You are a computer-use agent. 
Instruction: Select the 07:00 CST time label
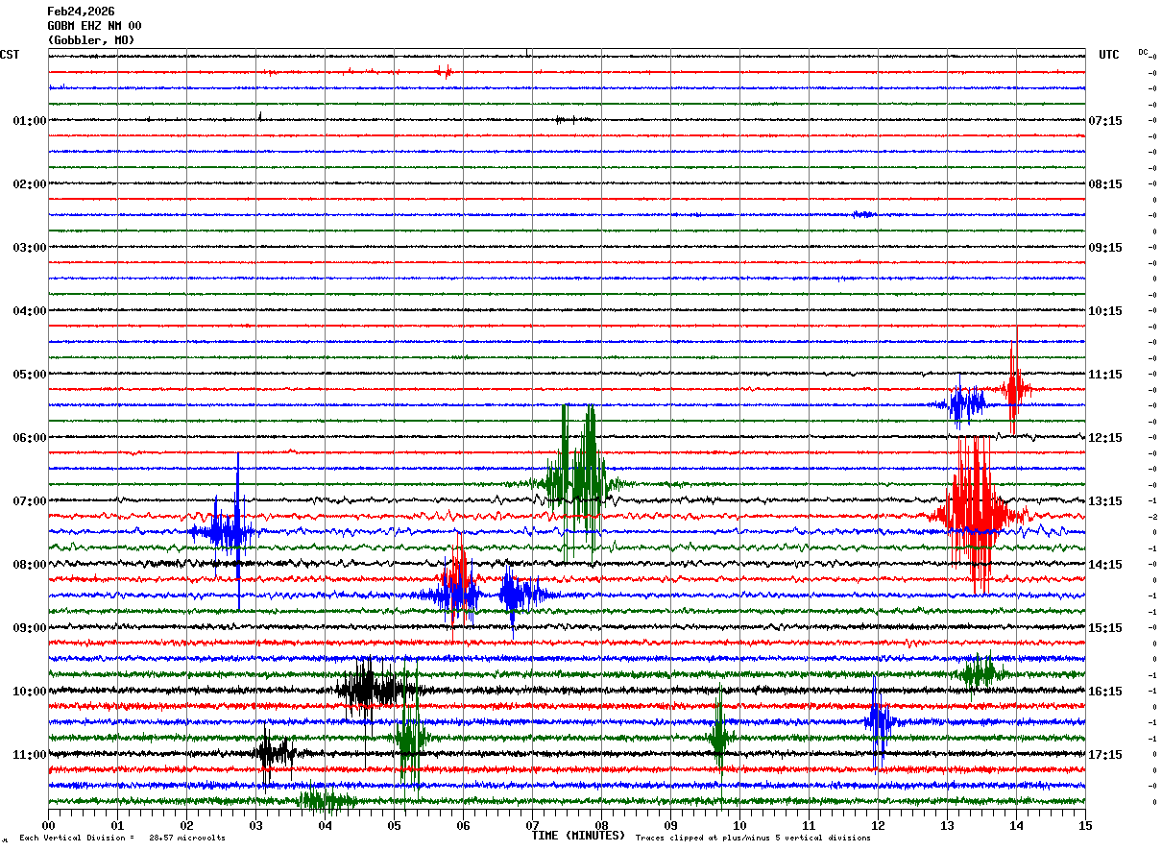(x=30, y=501)
